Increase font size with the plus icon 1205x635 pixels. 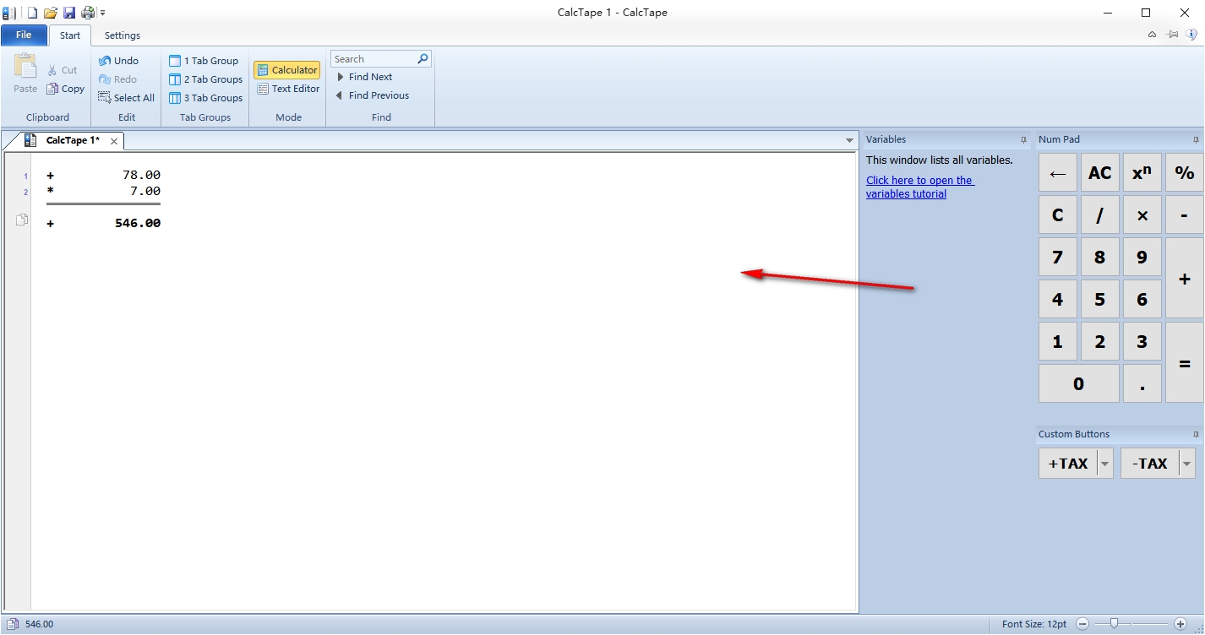tap(1180, 624)
